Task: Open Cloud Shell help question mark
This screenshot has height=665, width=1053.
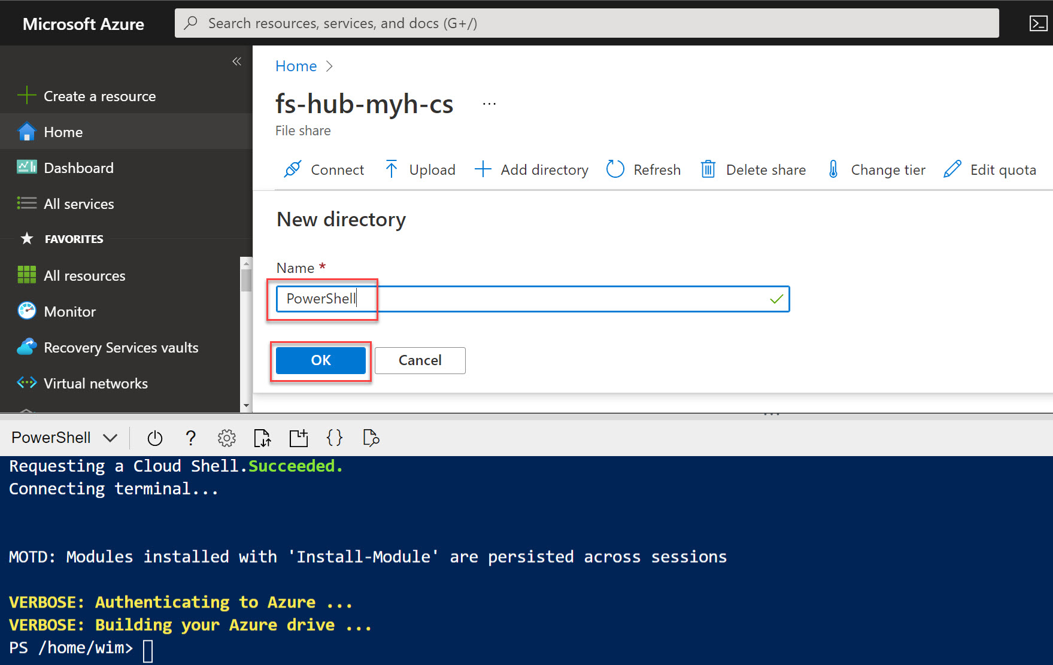Action: click(x=191, y=438)
